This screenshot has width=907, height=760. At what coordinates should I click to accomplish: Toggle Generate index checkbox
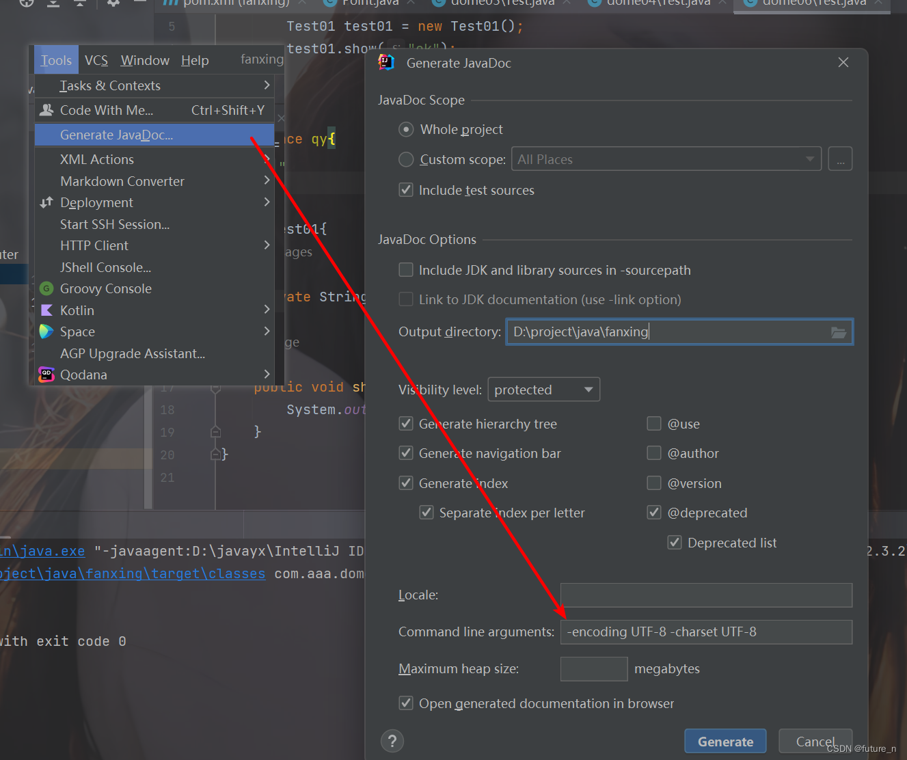406,483
